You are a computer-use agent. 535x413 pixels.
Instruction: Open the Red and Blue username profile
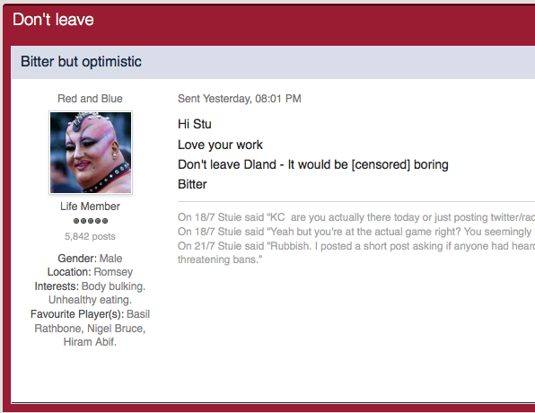[x=90, y=99]
